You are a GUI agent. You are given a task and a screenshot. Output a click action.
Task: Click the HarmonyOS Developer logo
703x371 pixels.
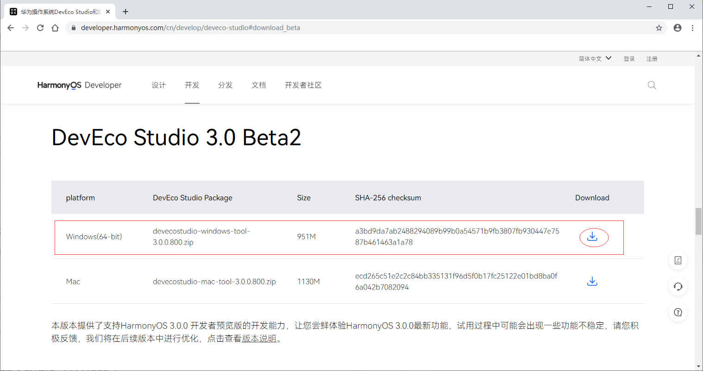pyautogui.click(x=79, y=85)
